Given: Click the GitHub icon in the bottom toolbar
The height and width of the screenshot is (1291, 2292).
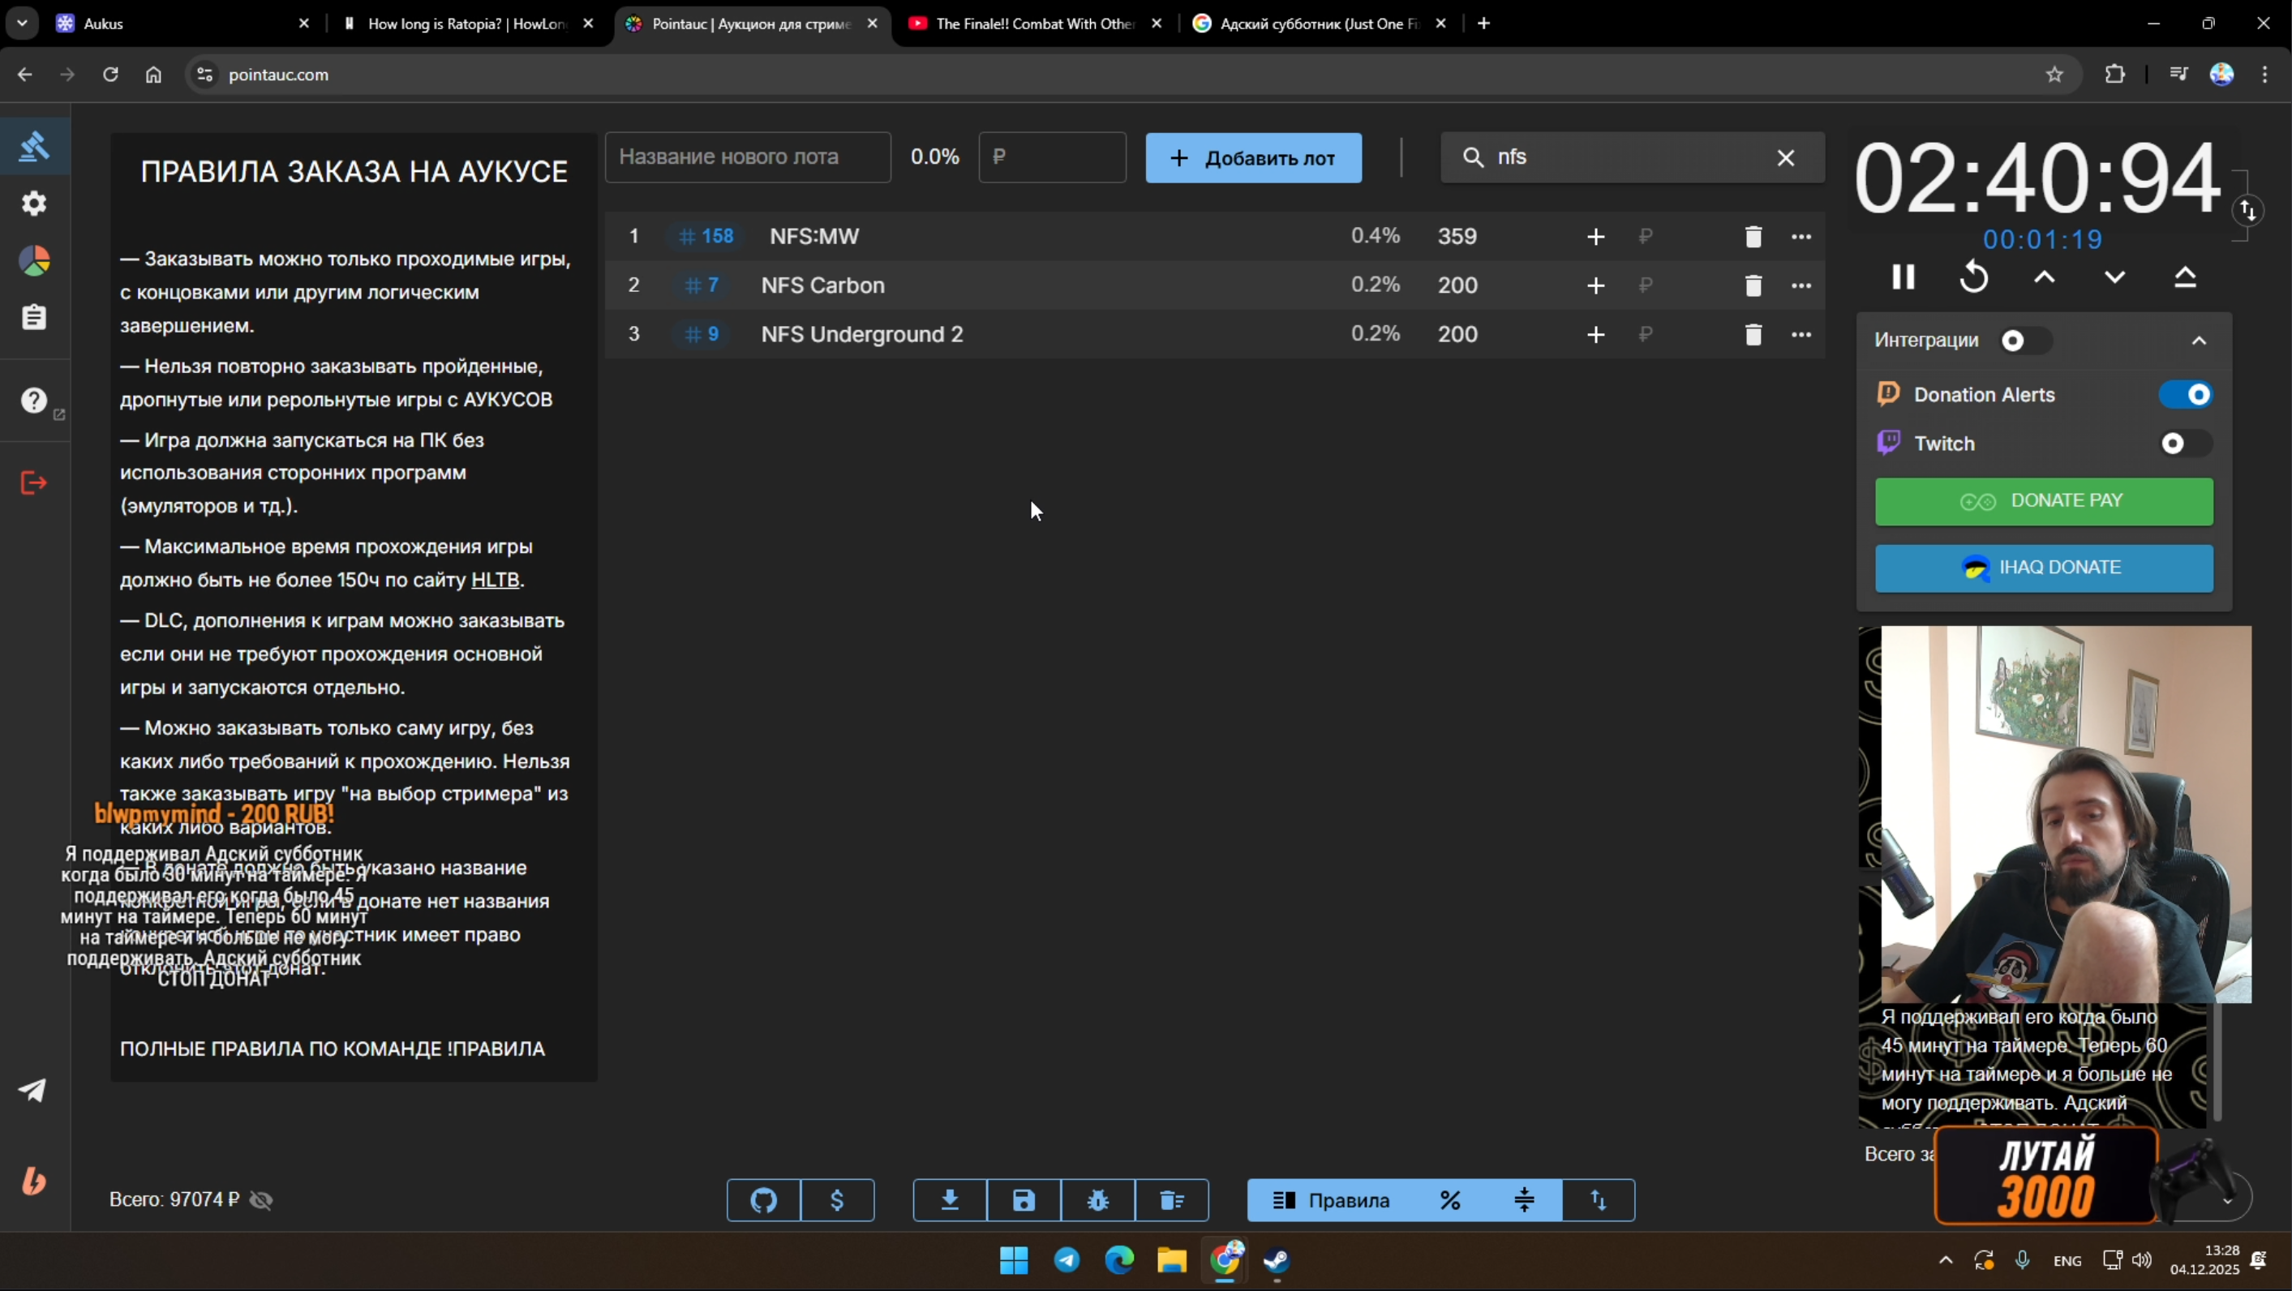Looking at the screenshot, I should click(763, 1200).
